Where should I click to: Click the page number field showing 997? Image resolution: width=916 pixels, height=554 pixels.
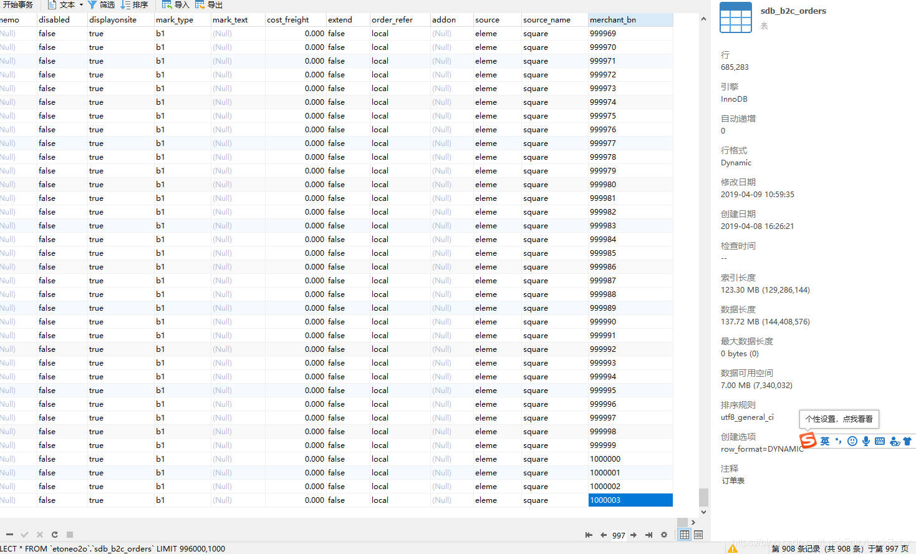619,535
